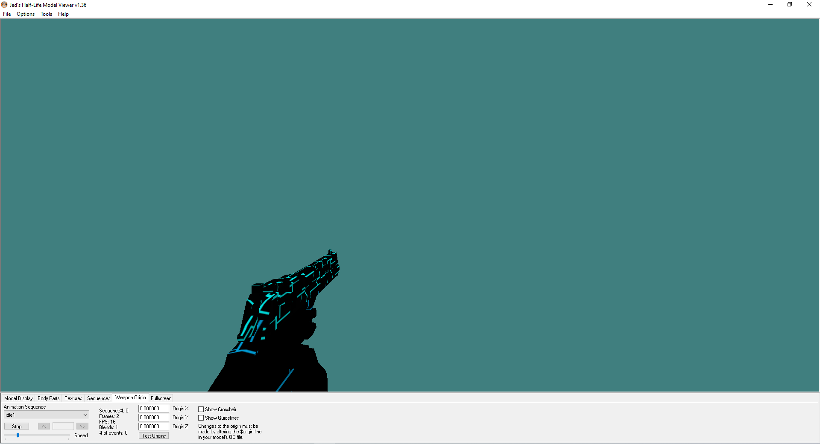Image resolution: width=820 pixels, height=444 pixels.
Task: Click the Test Origins button
Action: pos(154,436)
